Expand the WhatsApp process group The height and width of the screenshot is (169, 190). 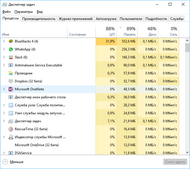coord(4,49)
